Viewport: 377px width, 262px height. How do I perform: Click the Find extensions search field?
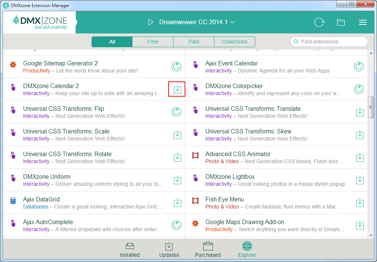point(329,42)
